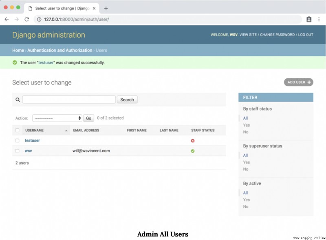The width and height of the screenshot is (326, 240).
Task: Check the testuser row checkbox
Action: pyautogui.click(x=17, y=141)
